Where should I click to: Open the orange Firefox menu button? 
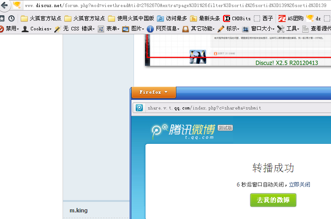coord(153,92)
